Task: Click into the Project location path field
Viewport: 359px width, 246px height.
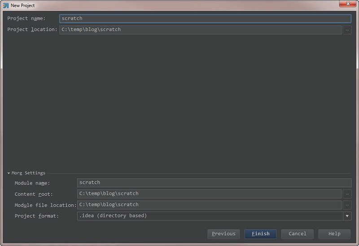Action: click(x=200, y=30)
